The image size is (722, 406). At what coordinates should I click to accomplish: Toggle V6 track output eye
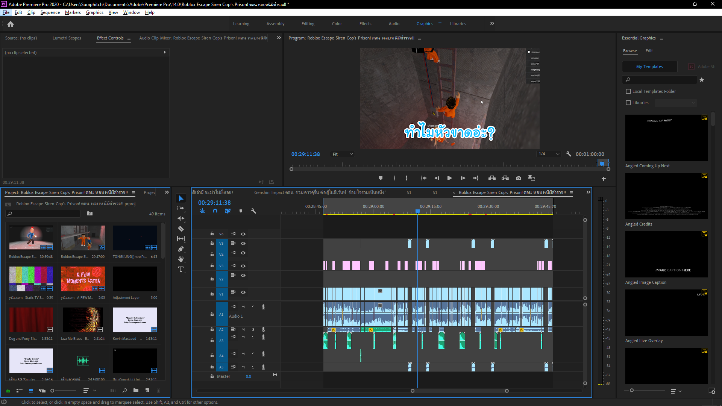tap(243, 234)
